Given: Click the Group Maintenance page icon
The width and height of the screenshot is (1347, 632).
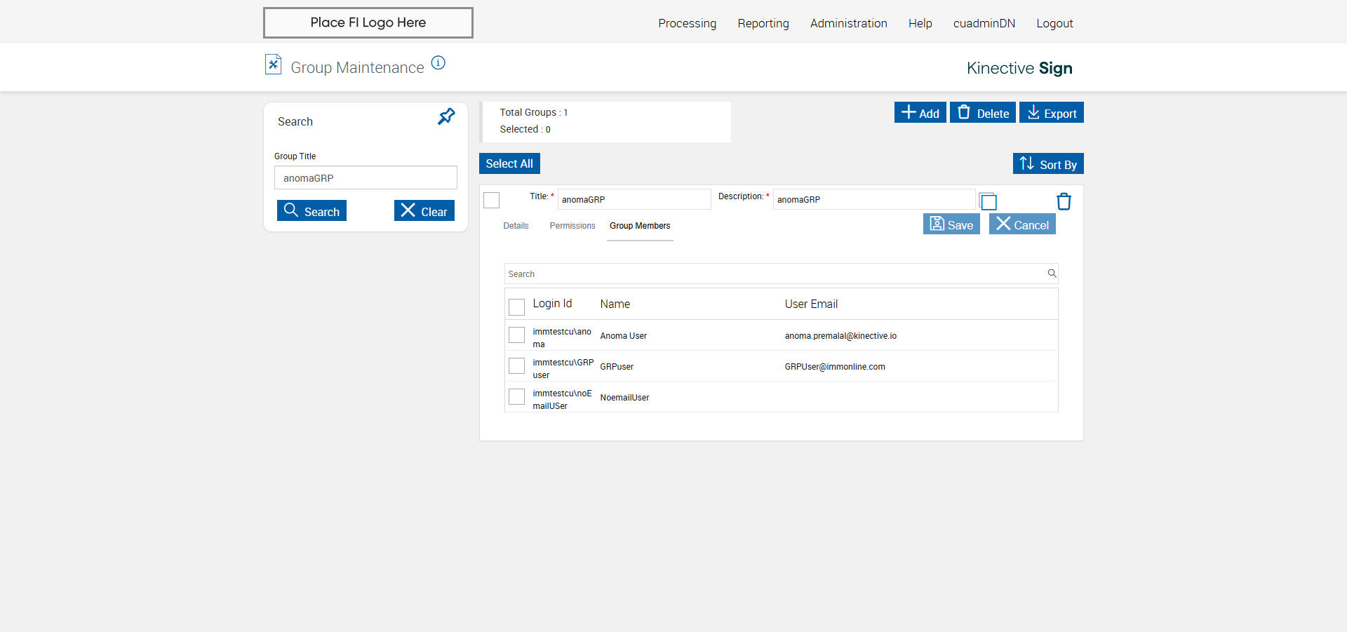Looking at the screenshot, I should (273, 65).
